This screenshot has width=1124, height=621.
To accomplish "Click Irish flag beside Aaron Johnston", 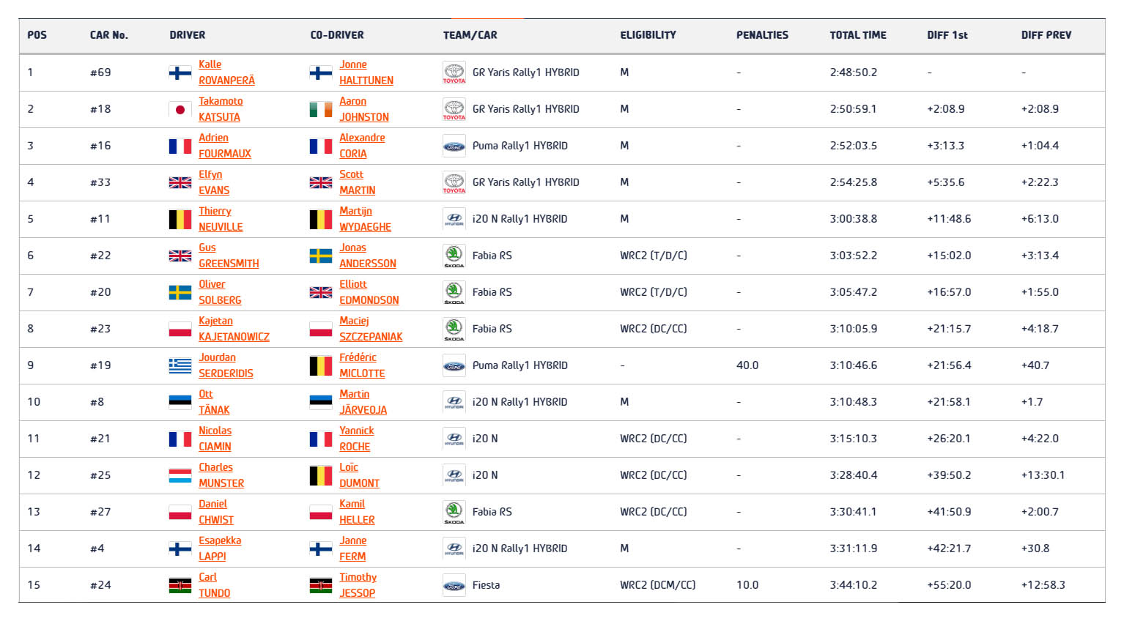I will (x=321, y=110).
